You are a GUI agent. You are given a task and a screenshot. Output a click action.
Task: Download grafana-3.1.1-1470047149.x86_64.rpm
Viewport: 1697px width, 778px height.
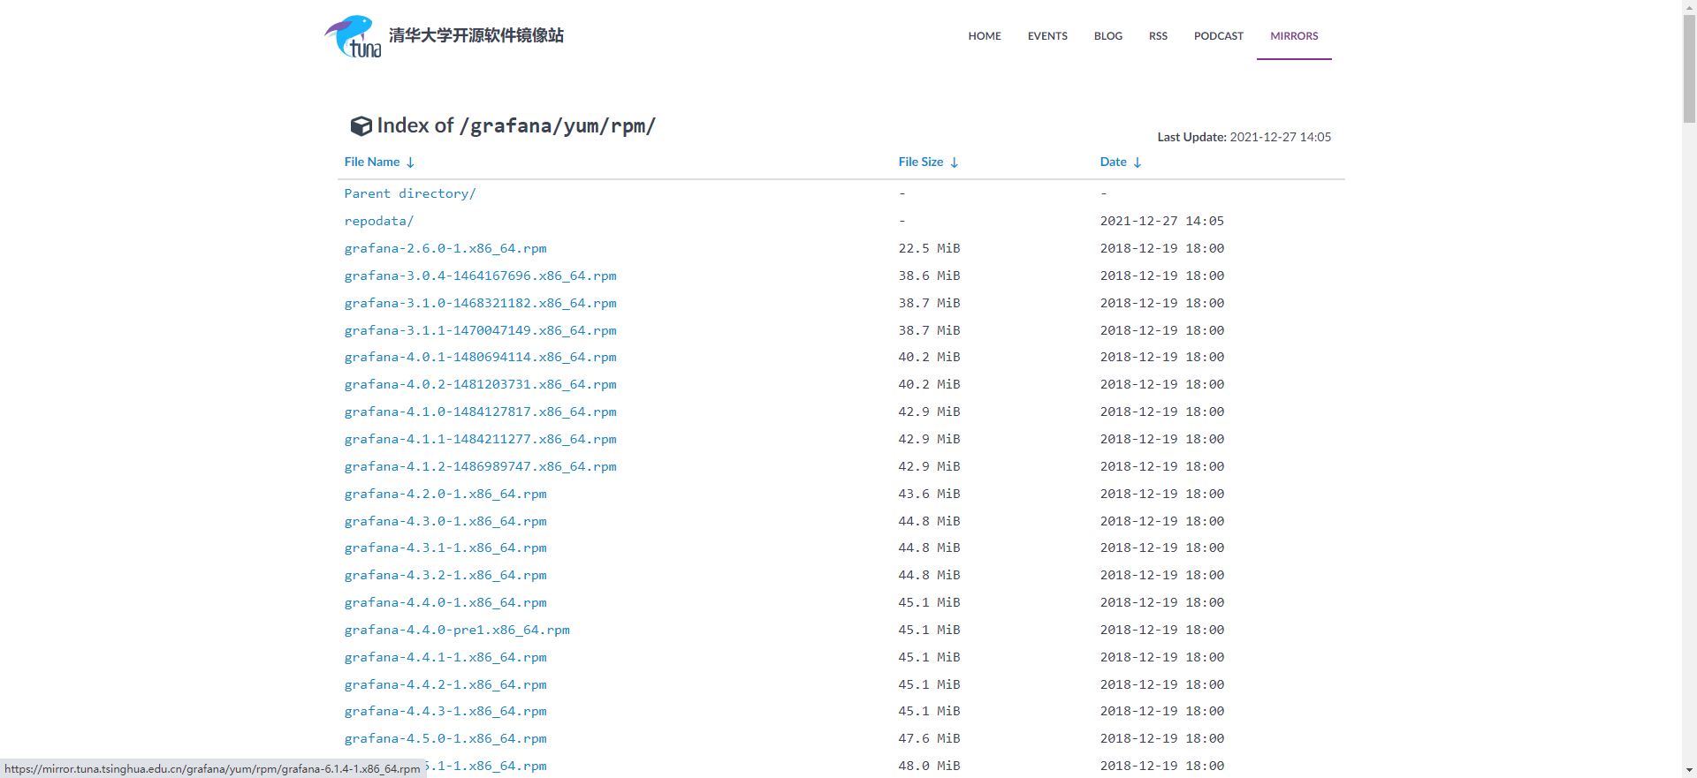point(480,330)
